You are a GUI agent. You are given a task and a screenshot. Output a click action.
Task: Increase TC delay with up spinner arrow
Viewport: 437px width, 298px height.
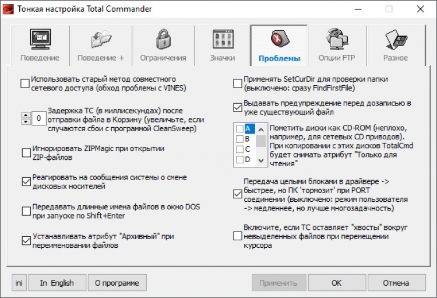coord(26,114)
